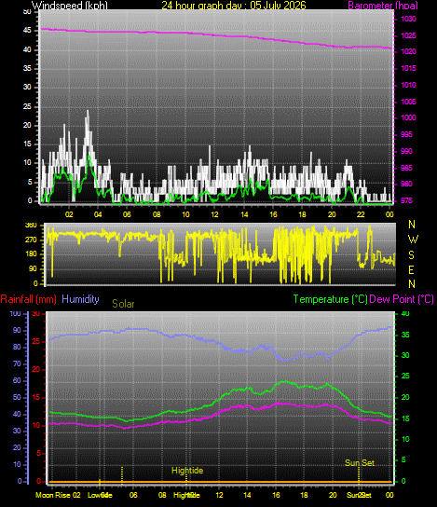Click the Humidity legend label
Image resolution: width=437 pixels, height=507 pixels.
point(80,299)
